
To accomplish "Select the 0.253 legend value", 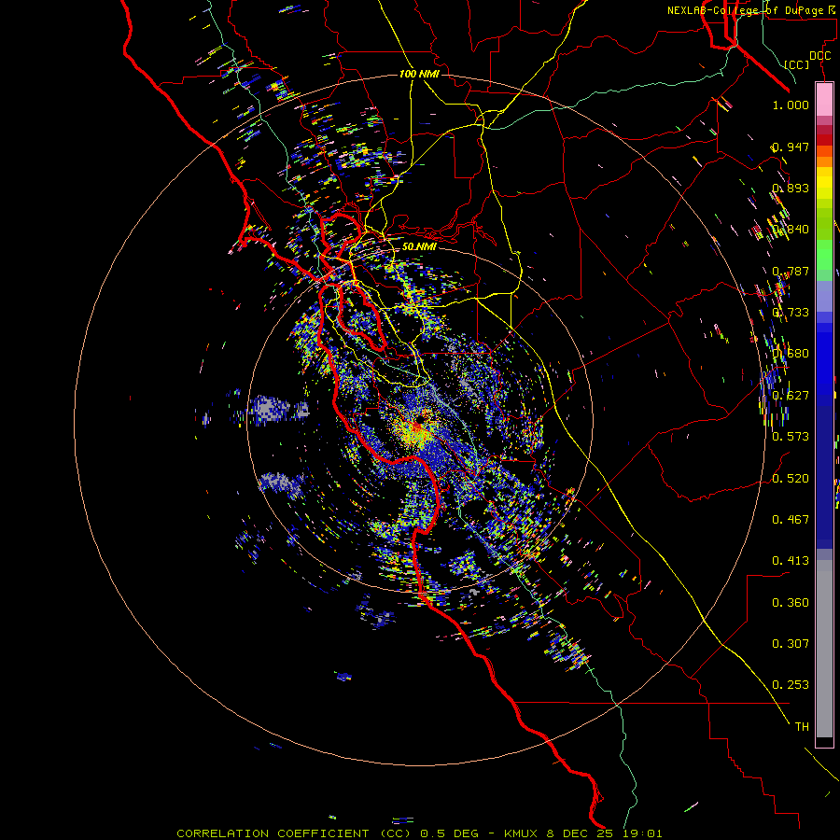I will click(x=791, y=685).
